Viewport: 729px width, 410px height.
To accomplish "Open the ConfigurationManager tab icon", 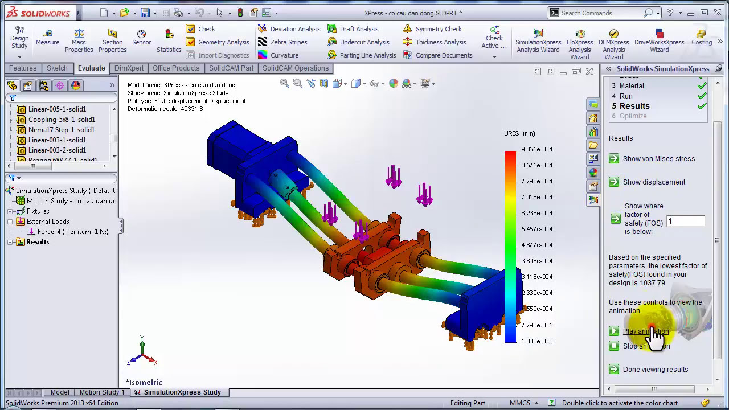I will [x=43, y=86].
